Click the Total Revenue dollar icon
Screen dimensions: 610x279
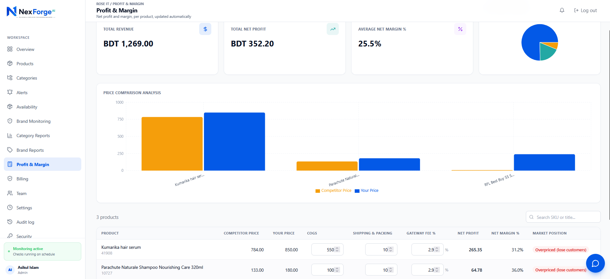tap(205, 29)
